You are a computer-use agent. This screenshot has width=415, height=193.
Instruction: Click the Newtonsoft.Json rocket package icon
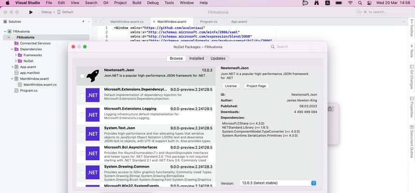(93, 76)
